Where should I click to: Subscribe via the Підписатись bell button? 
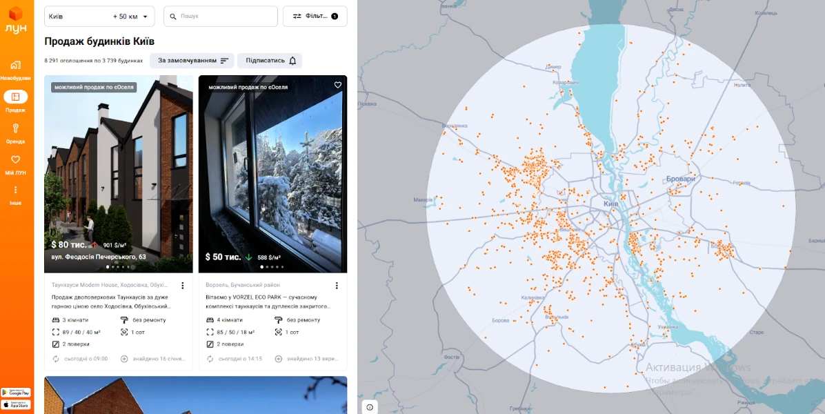point(270,61)
